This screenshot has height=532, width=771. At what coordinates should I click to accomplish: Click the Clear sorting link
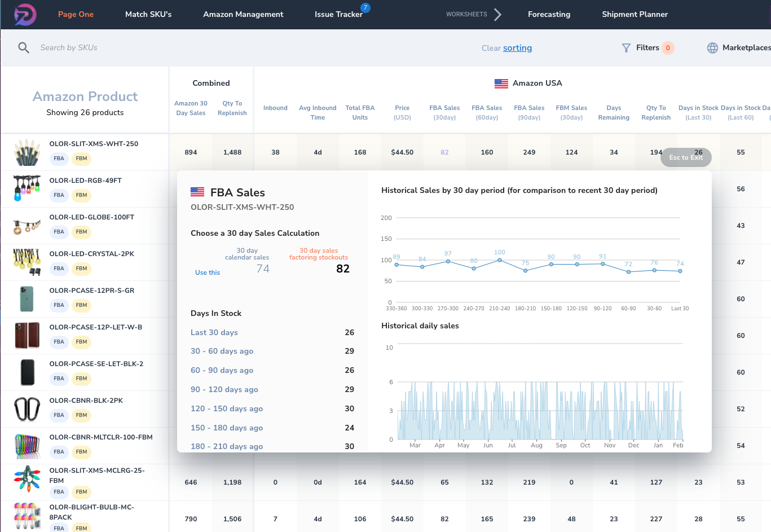[517, 48]
